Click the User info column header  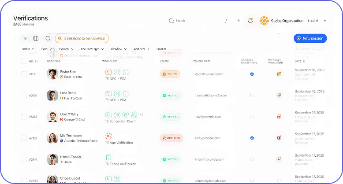54,61
